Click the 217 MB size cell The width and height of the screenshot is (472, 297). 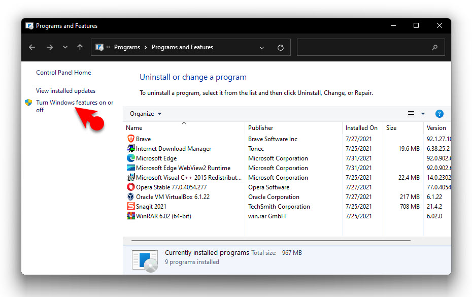coord(410,197)
